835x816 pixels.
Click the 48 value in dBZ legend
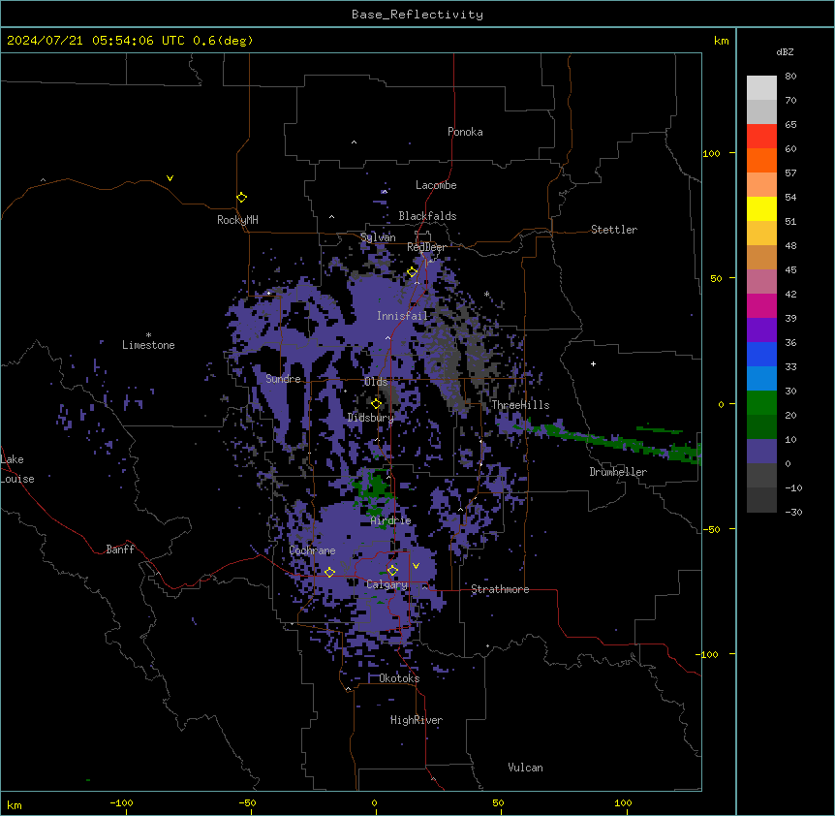(790, 245)
